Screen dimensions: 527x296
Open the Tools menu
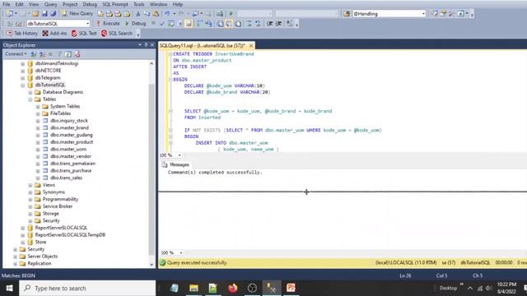139,4
